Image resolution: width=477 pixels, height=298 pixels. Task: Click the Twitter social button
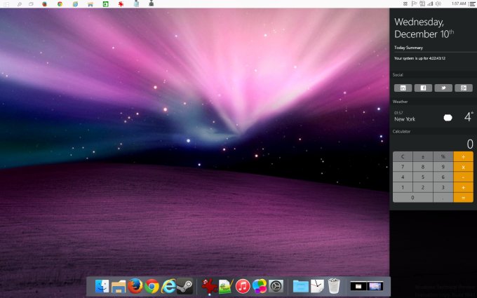443,88
